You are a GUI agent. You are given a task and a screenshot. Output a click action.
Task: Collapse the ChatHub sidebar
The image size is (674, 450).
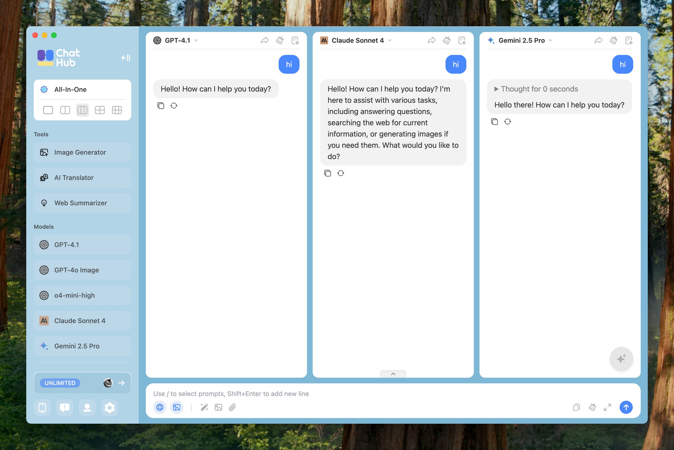[125, 58]
